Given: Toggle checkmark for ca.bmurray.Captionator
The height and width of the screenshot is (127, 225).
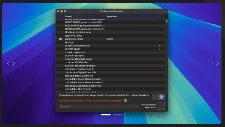Looking at the screenshot, I should [x=159, y=45].
